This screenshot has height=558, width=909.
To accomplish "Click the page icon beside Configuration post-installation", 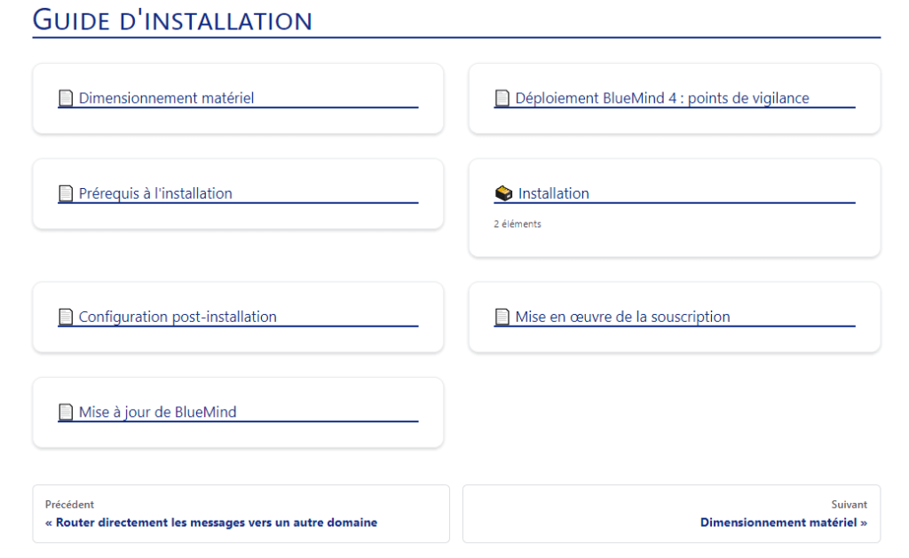I will [66, 317].
